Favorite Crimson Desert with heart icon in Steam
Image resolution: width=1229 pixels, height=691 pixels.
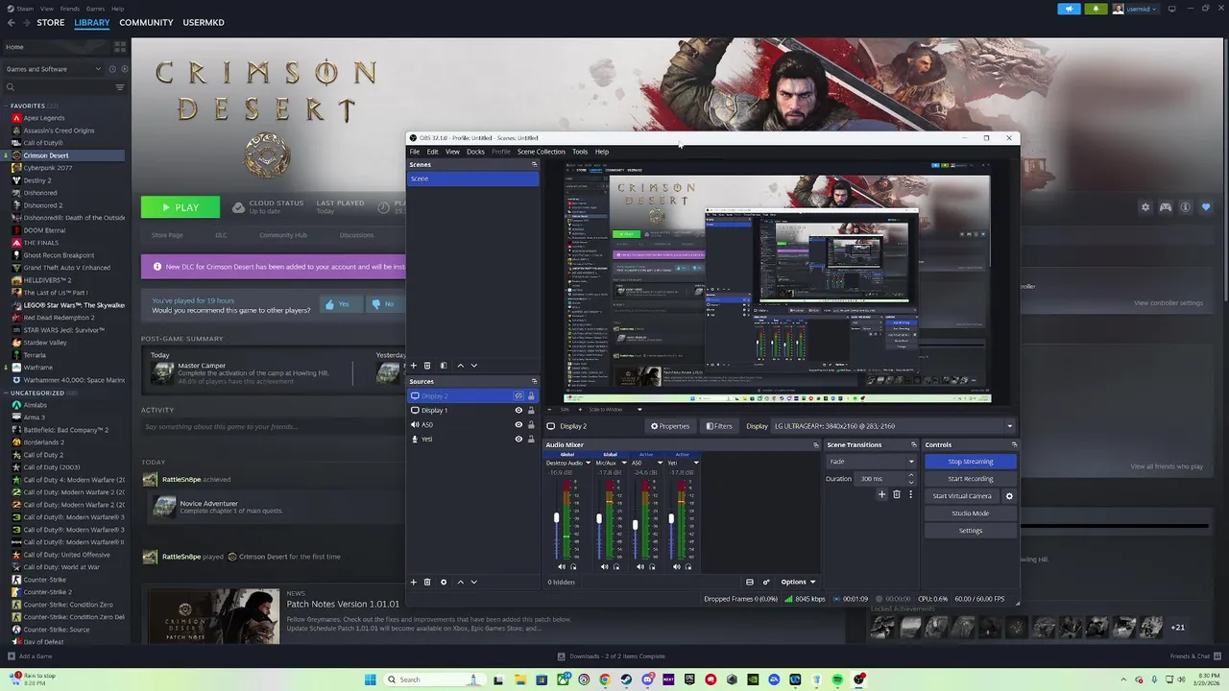[1206, 207]
